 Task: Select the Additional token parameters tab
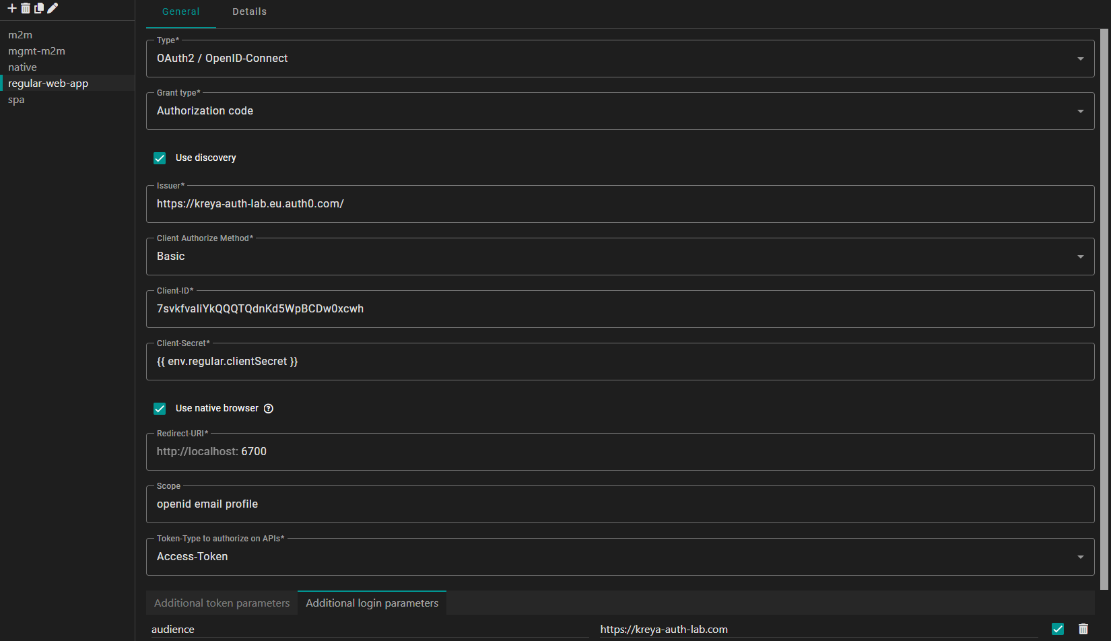[x=222, y=603]
